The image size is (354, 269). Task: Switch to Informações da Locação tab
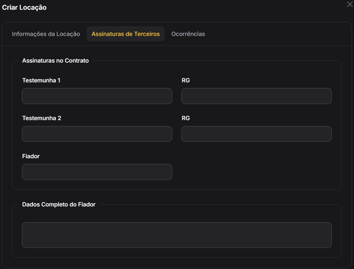pyautogui.click(x=46, y=34)
